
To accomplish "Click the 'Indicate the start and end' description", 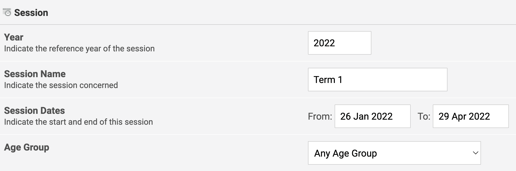I will point(78,122).
